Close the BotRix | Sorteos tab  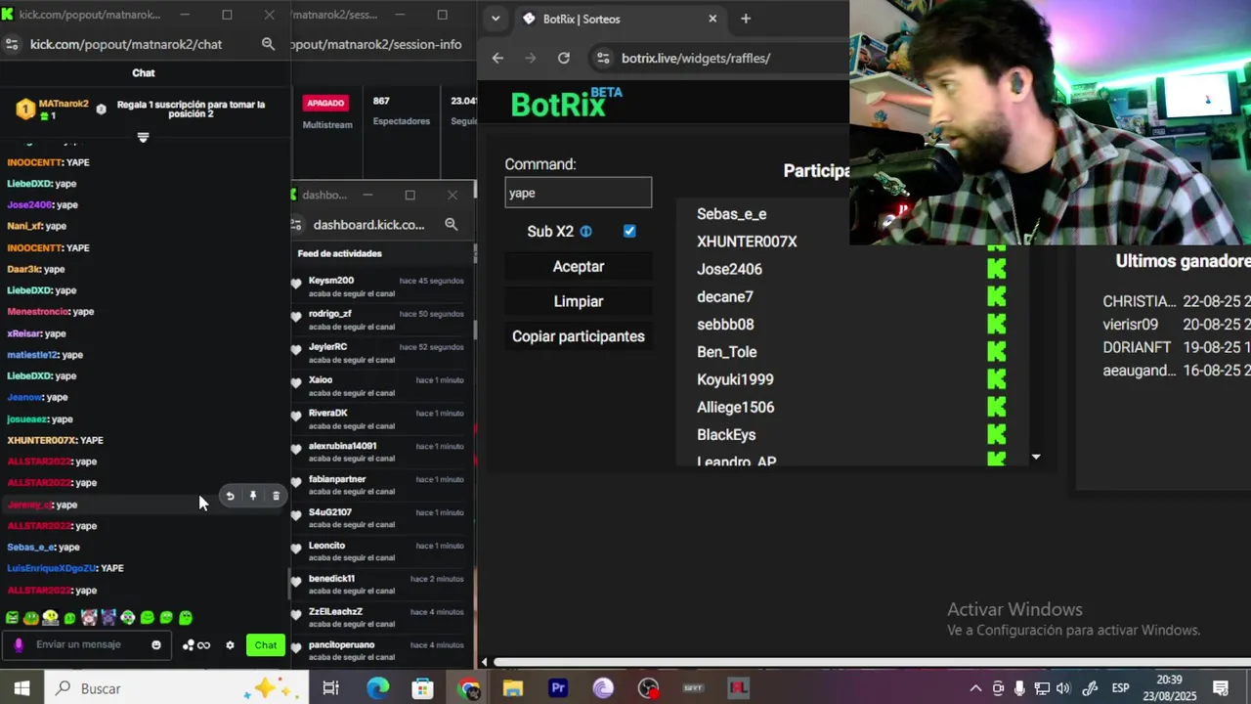(712, 19)
